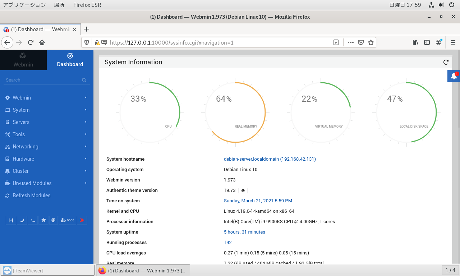Collapse the sidebar navigation menu

click(11, 220)
